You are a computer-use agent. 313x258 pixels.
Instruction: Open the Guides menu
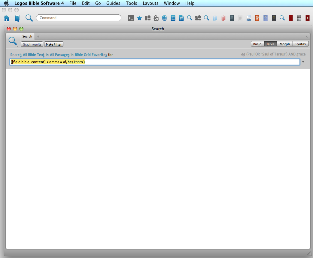click(113, 3)
